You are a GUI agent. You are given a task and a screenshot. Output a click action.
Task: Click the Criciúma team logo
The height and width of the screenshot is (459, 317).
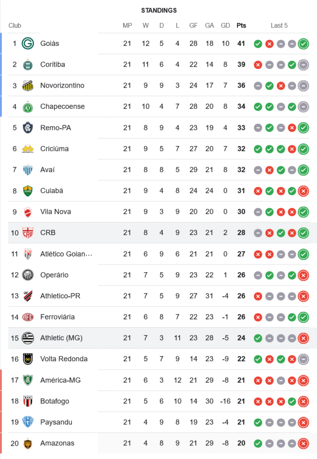28,149
